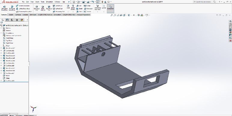Viewport: 232px width, 116px height.
Task: Select the Rib feature
Action: [x=79, y=6]
